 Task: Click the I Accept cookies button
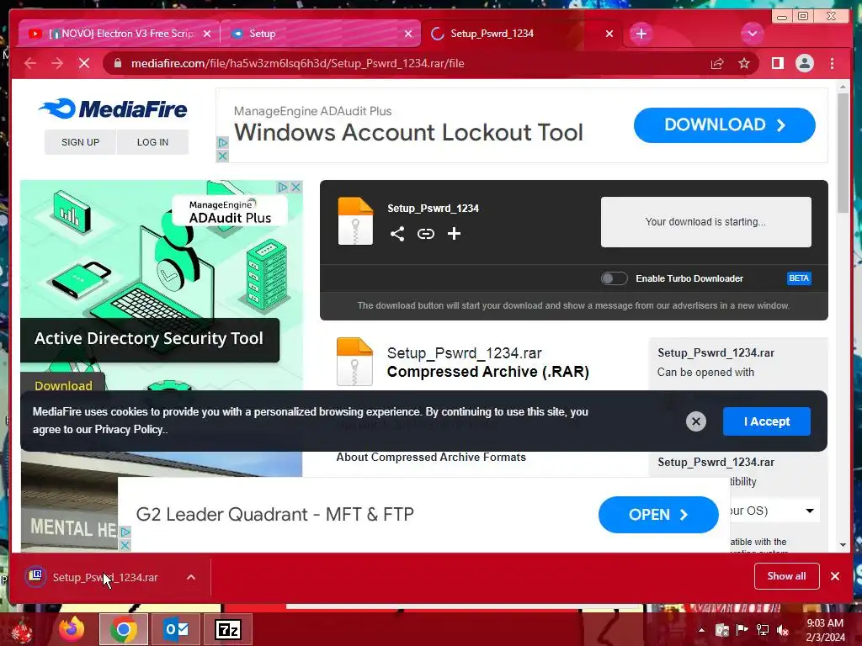point(766,421)
